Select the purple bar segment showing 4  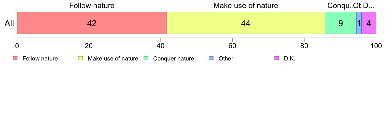pyautogui.click(x=369, y=23)
